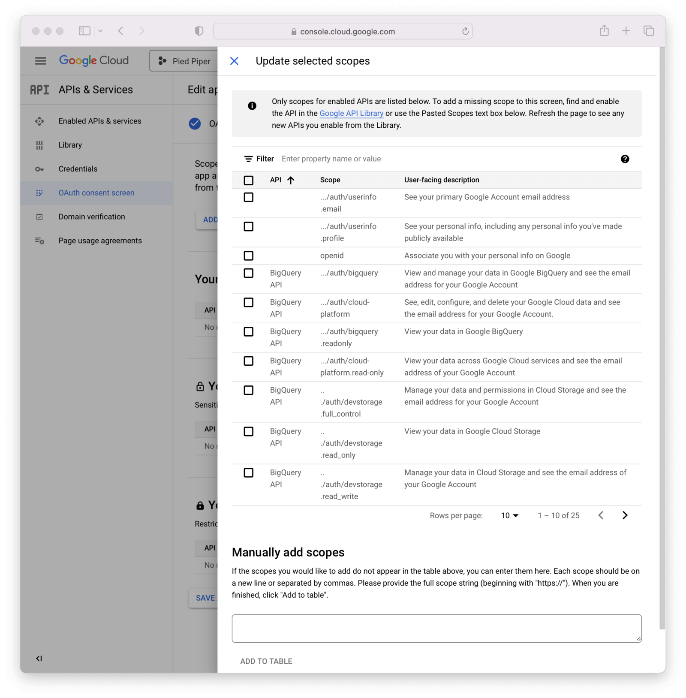Click the Credentials key icon
The image size is (686, 698).
(39, 169)
